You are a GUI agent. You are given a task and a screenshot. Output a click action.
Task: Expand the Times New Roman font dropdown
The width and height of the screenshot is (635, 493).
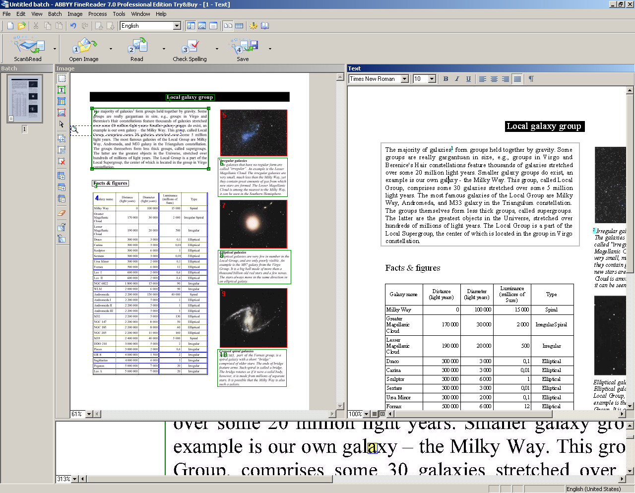point(405,79)
